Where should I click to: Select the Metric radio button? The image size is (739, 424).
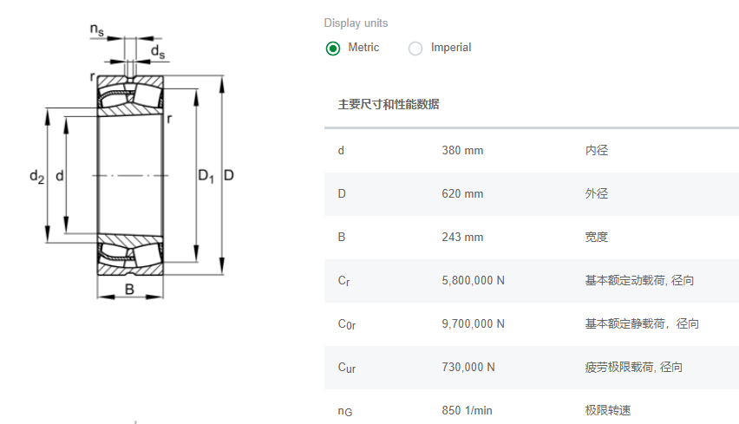pos(333,49)
